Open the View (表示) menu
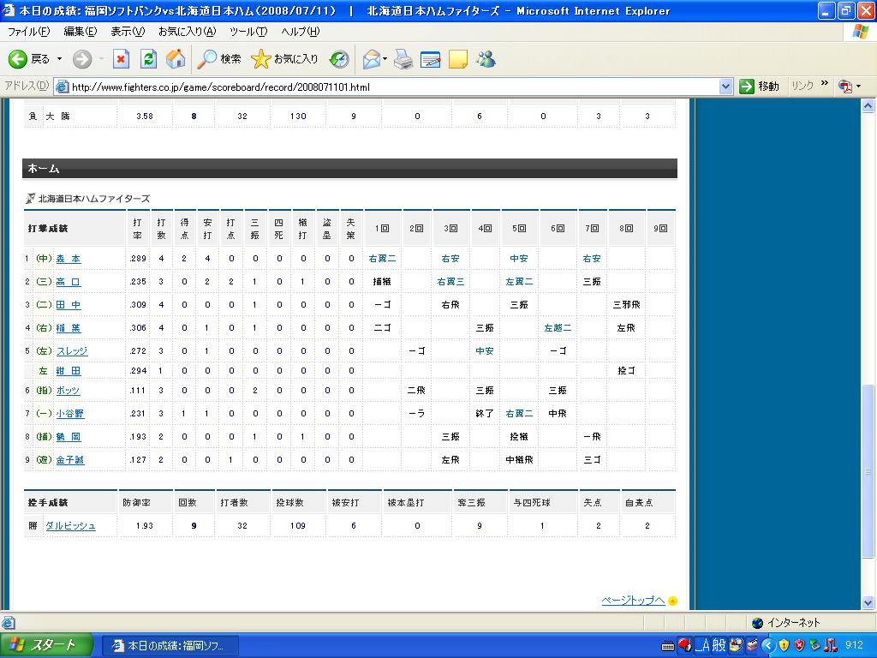This screenshot has height=658, width=877. pos(128,32)
